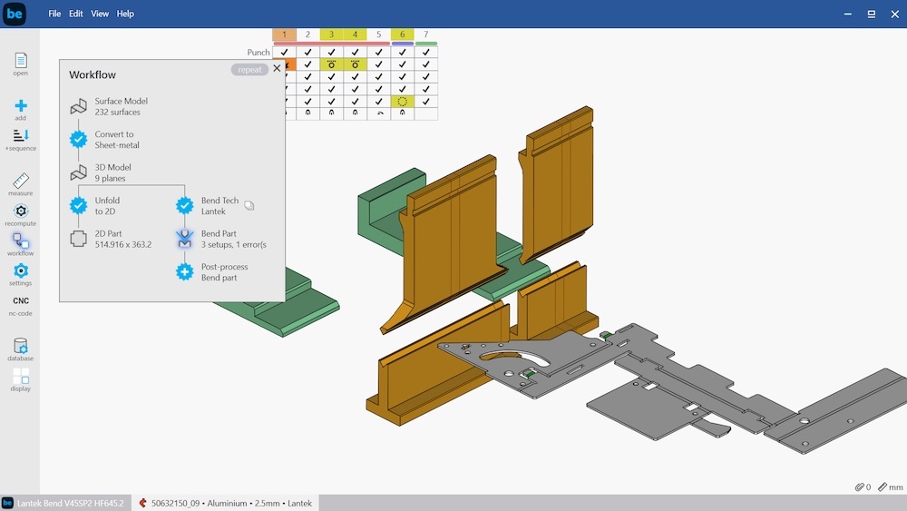Image resolution: width=907 pixels, height=511 pixels.
Task: Click the tool symbol in the bottom row under bend 2
Action: (307, 113)
